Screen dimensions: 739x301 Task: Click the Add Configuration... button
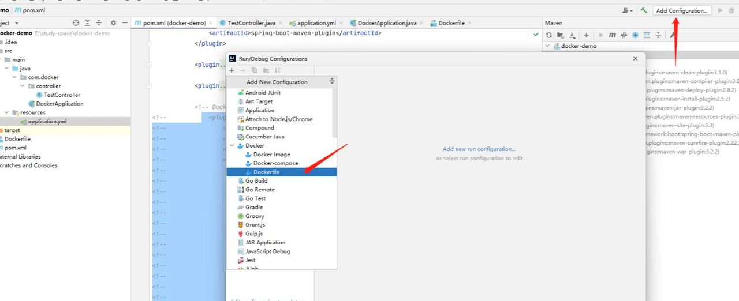click(x=682, y=10)
